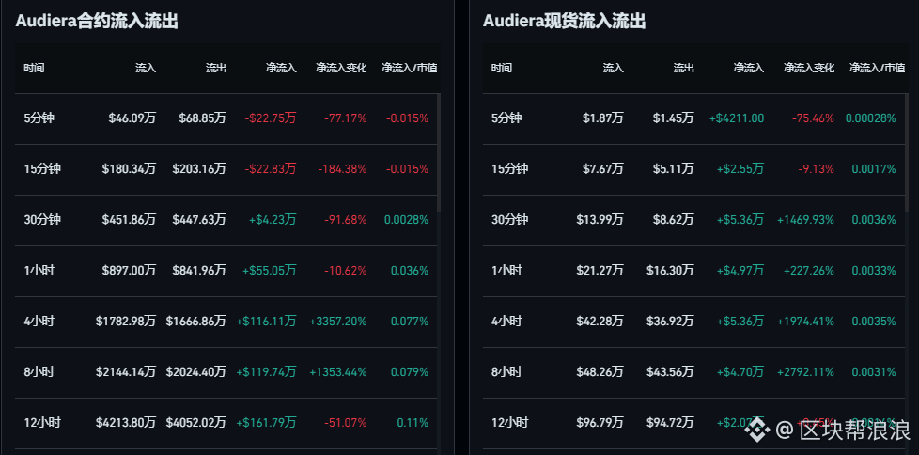
Task: Select 4小时 row label in contract table
Action: 39,322
